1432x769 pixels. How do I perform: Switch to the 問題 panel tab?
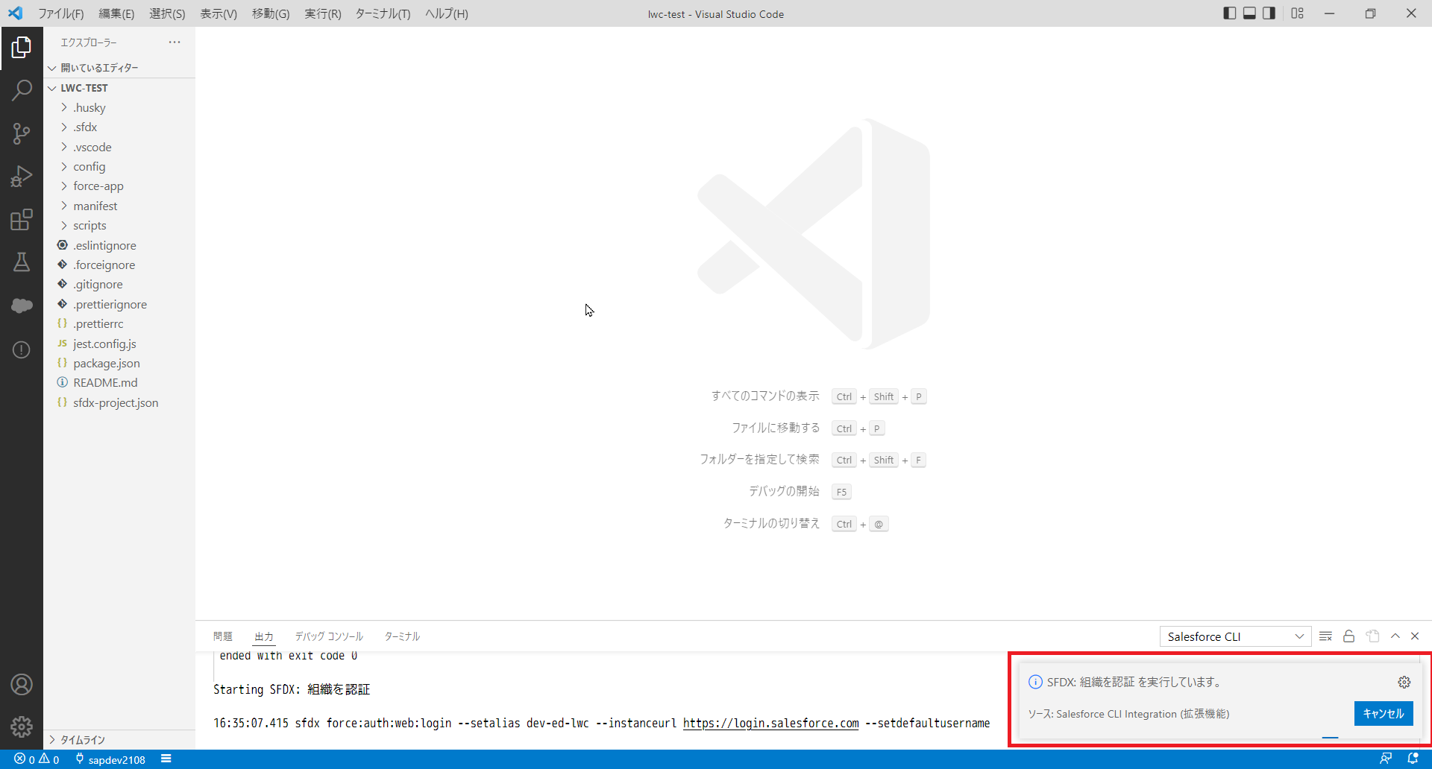click(x=223, y=636)
